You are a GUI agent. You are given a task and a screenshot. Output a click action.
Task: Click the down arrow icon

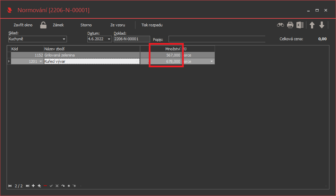(x=322, y=25)
